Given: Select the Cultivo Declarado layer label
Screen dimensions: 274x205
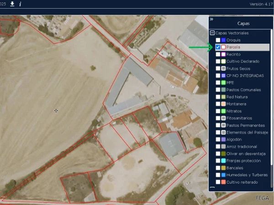Looking at the screenshot, I should tap(242, 61).
